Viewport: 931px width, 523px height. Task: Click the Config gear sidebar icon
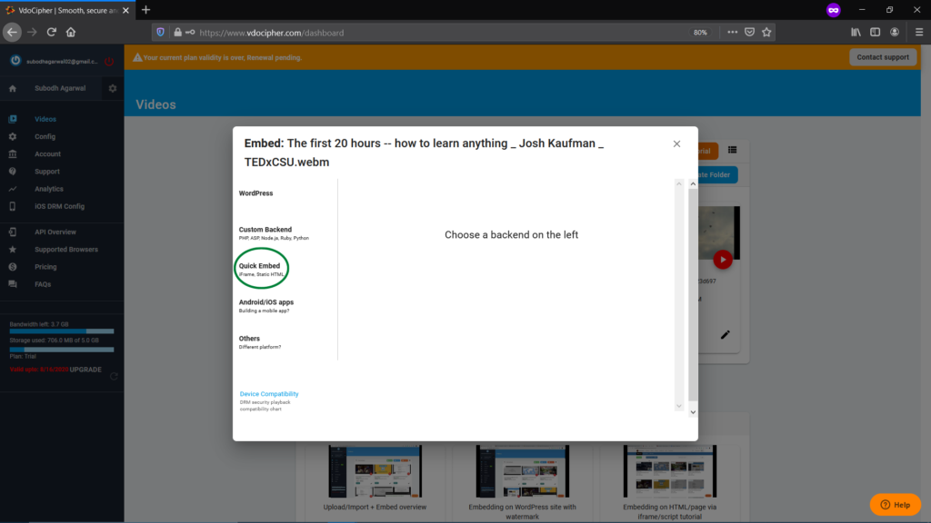tap(13, 136)
